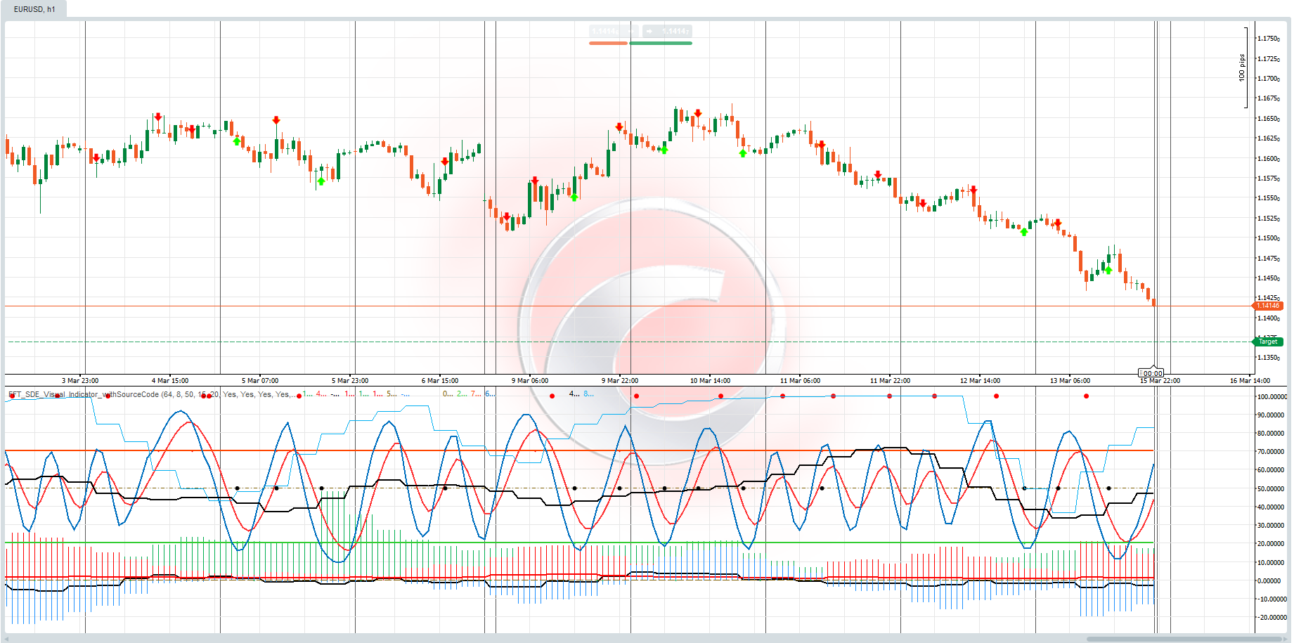Click the horizontal scrollbar thumb at bottom
Viewport: 1294px width, 643px height.
click(x=1184, y=639)
